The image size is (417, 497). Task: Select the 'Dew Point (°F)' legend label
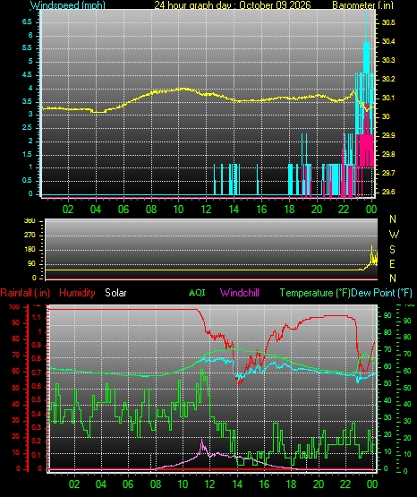(x=382, y=293)
